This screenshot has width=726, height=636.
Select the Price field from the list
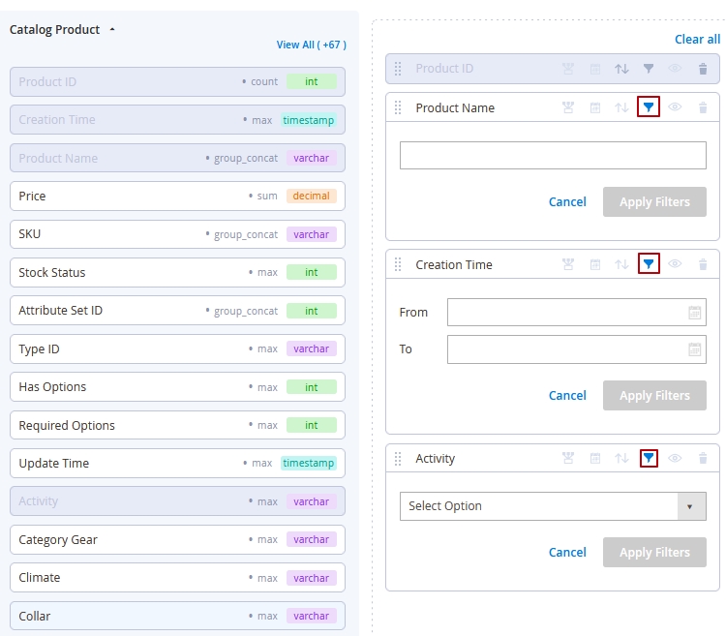[177, 197]
